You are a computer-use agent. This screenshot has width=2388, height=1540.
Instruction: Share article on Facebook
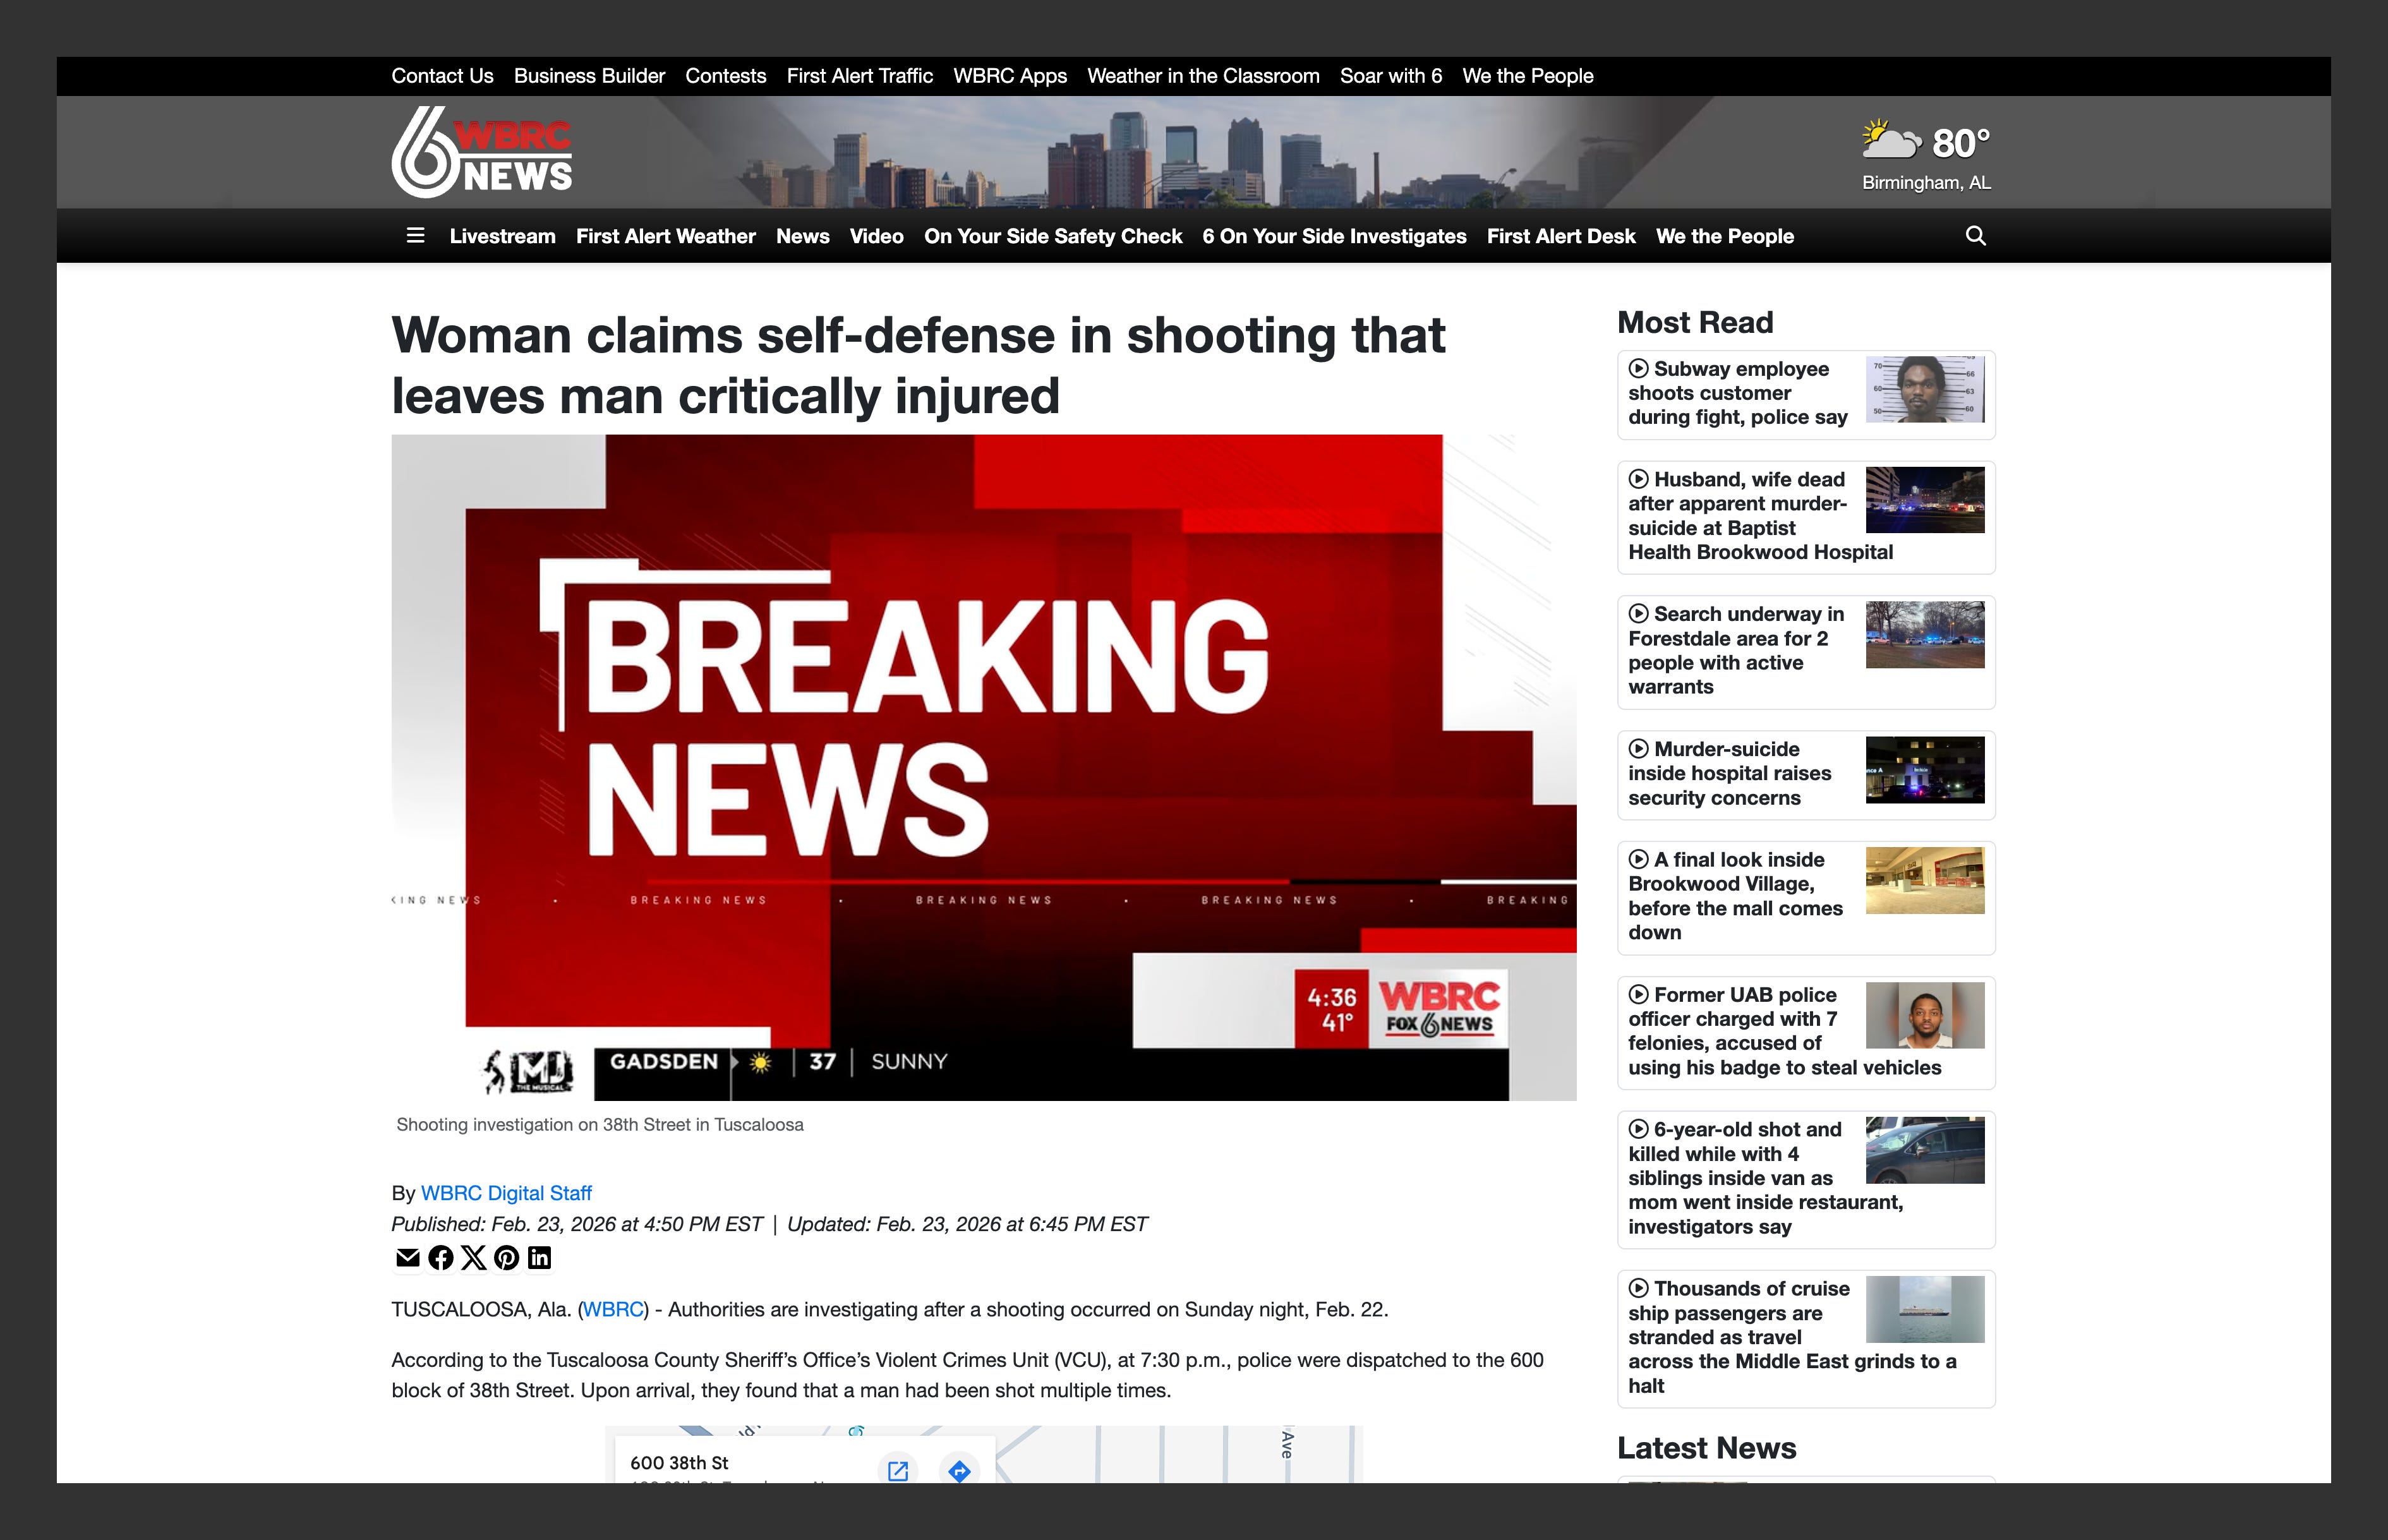pyautogui.click(x=440, y=1258)
